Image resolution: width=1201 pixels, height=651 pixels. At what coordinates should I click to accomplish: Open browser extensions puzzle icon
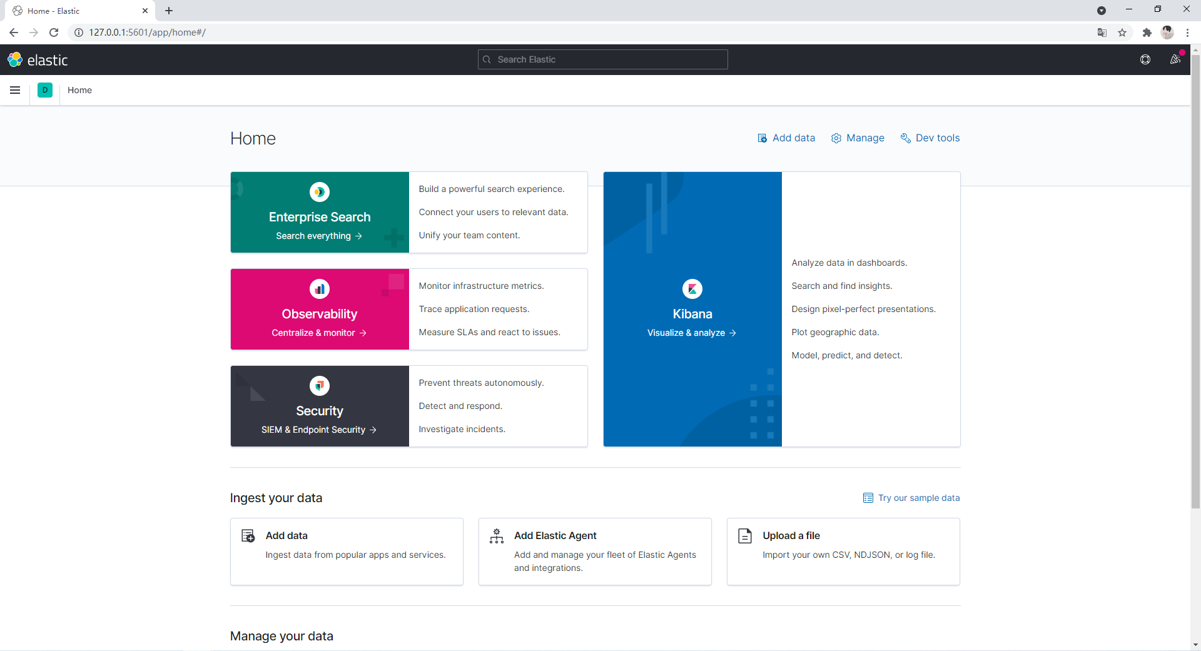[1147, 33]
